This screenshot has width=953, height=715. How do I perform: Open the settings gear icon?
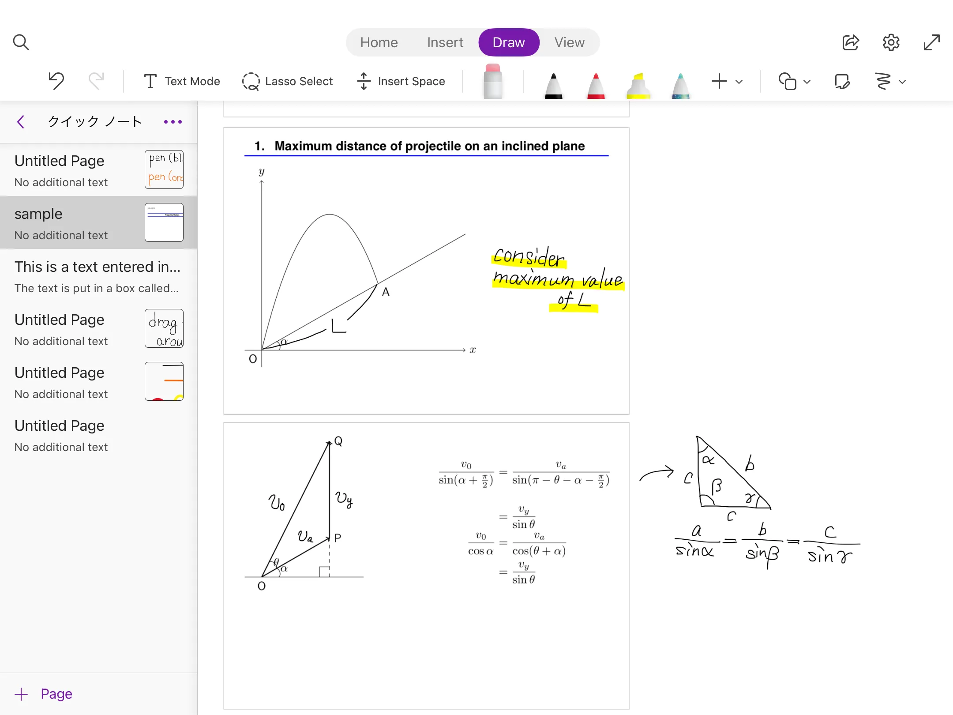tap(891, 42)
